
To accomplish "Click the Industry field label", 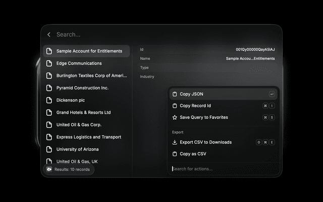I will [x=147, y=77].
